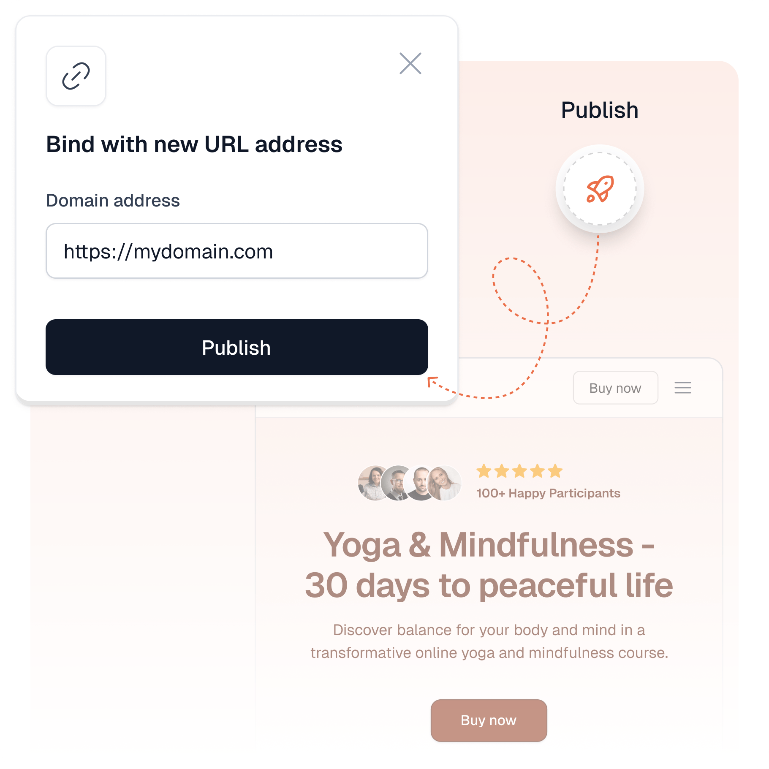Click the first rating star
Image resolution: width=769 pixels, height=769 pixels.
484,470
